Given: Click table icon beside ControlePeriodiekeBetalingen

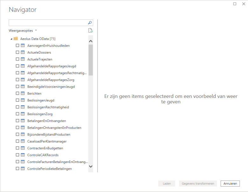Looking at the screenshot, I should point(23,168).
